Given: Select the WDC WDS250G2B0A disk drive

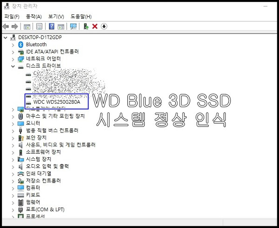Looking at the screenshot, I should (57, 102).
